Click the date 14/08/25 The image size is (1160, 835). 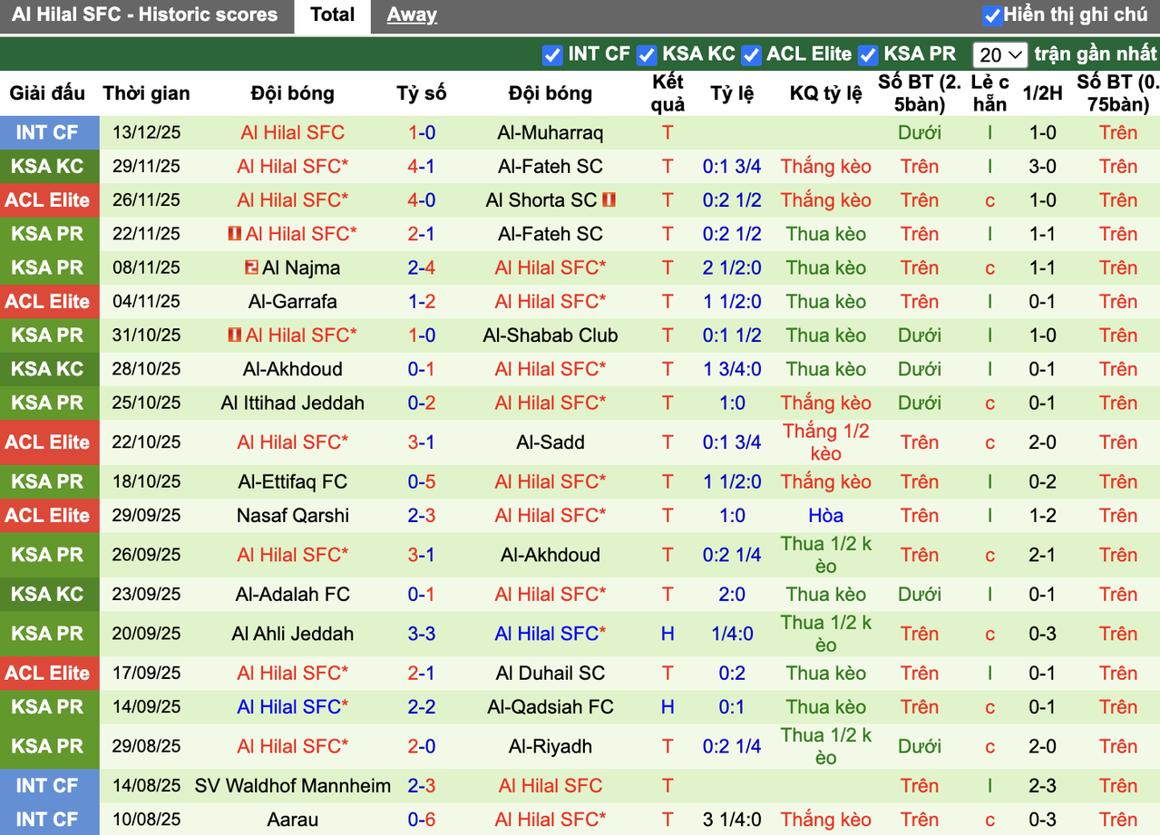(x=146, y=785)
